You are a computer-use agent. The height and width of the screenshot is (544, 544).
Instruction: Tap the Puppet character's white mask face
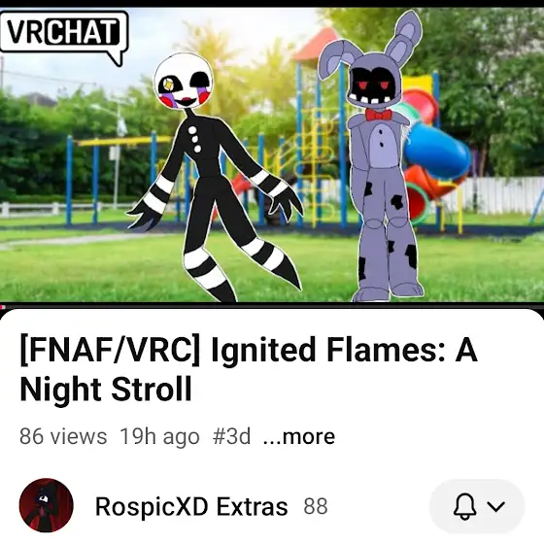pyautogui.click(x=184, y=82)
